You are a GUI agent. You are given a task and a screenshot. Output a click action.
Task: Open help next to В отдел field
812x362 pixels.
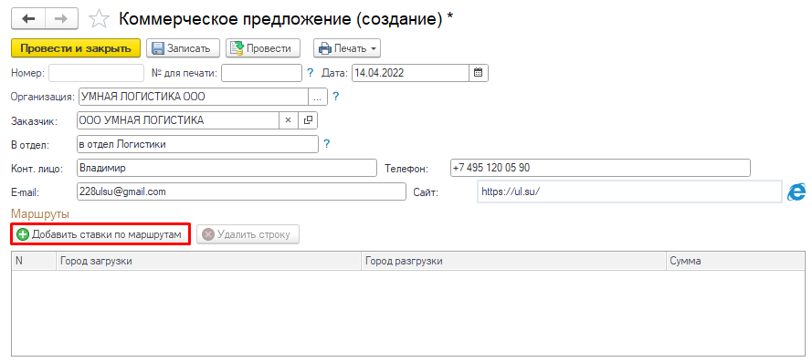tap(326, 144)
